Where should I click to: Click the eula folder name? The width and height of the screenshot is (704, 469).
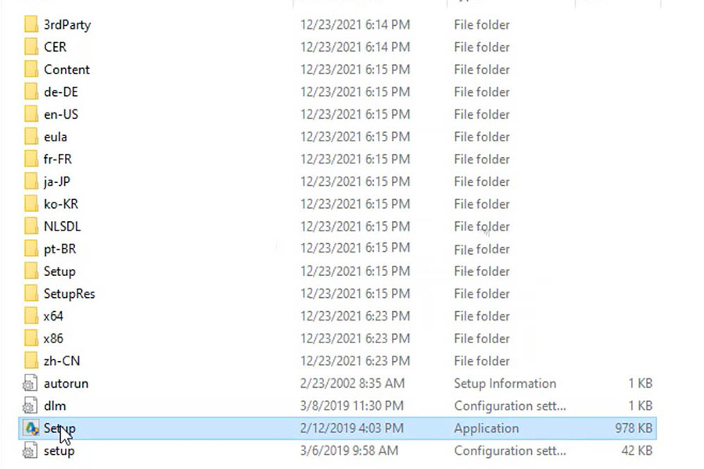[56, 137]
